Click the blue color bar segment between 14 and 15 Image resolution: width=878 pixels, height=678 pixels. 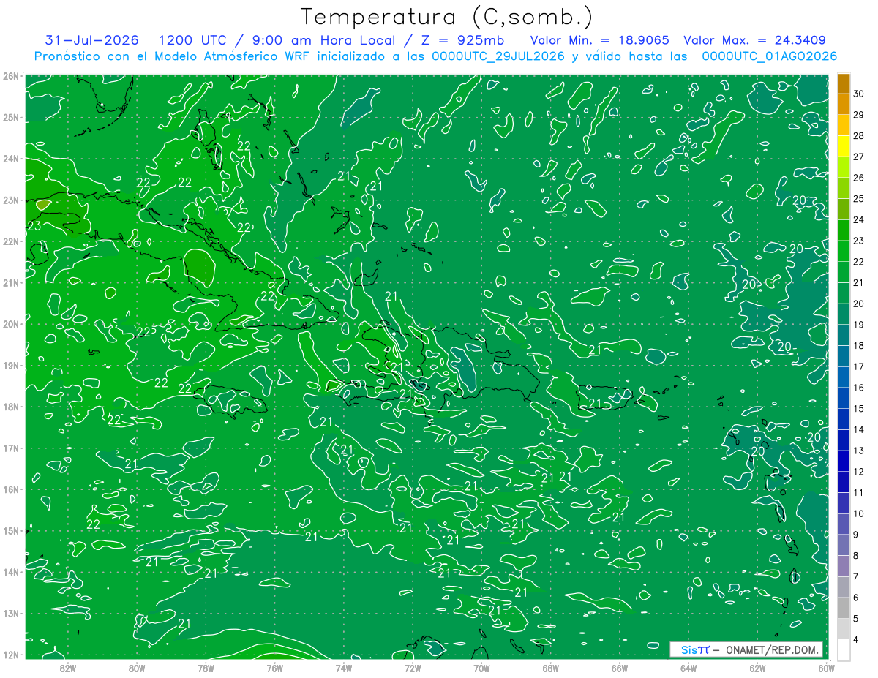pyautogui.click(x=844, y=419)
